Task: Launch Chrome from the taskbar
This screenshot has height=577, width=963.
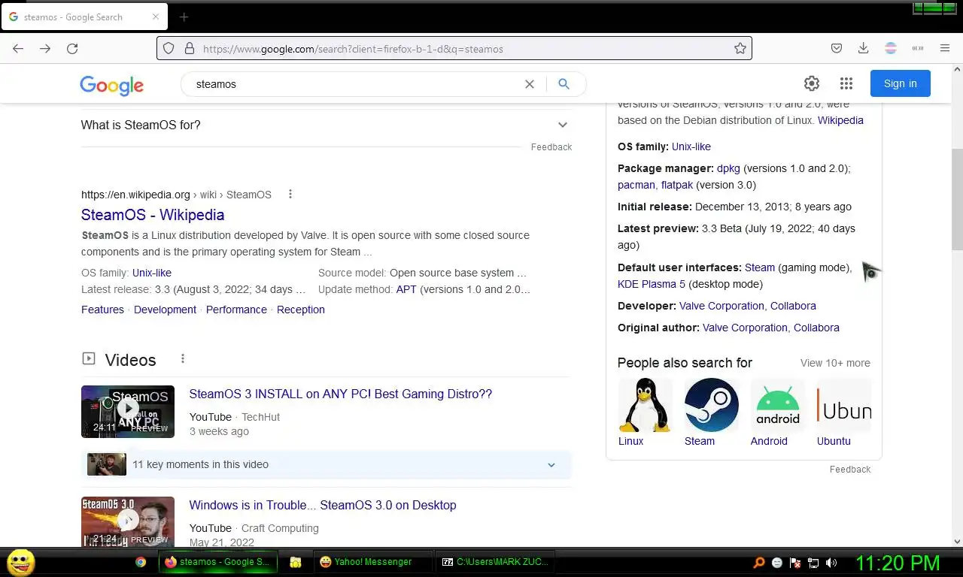Action: (x=141, y=562)
